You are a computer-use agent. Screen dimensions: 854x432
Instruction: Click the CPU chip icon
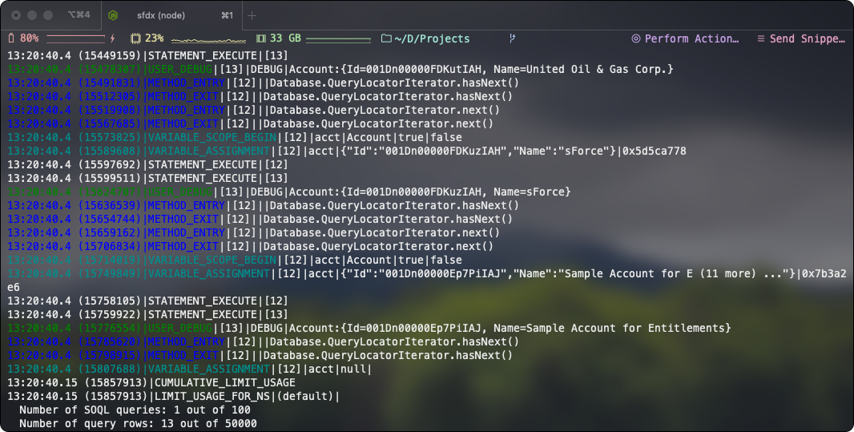point(135,38)
